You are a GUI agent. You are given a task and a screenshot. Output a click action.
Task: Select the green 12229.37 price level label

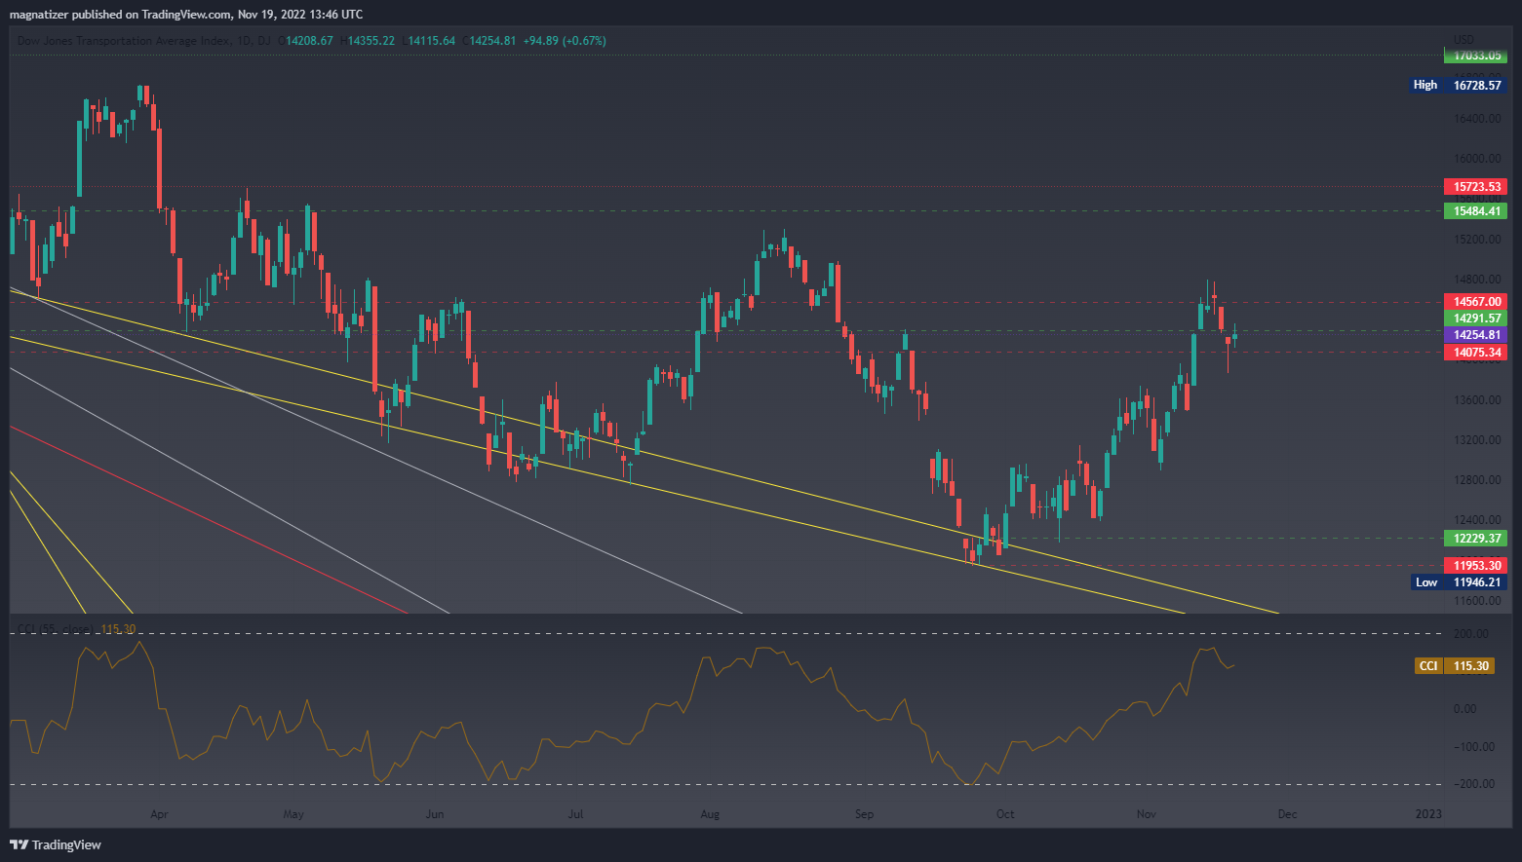pyautogui.click(x=1475, y=539)
